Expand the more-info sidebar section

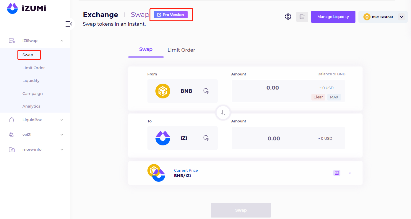click(62, 150)
